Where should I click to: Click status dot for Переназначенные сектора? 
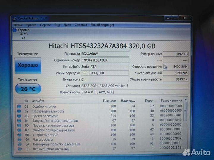19,125
